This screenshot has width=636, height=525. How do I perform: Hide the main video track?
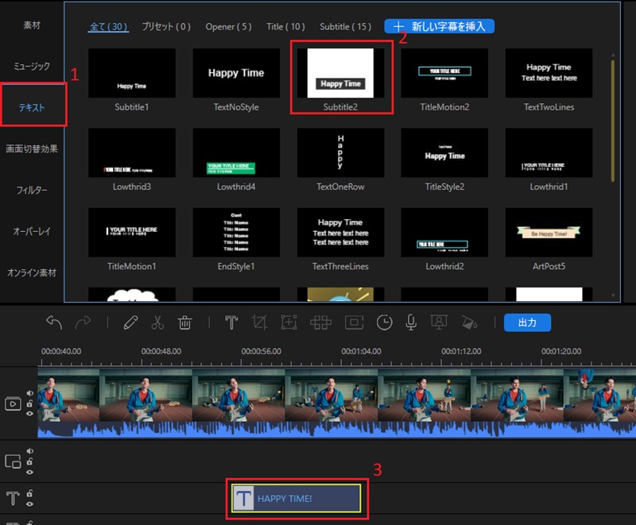tap(29, 414)
